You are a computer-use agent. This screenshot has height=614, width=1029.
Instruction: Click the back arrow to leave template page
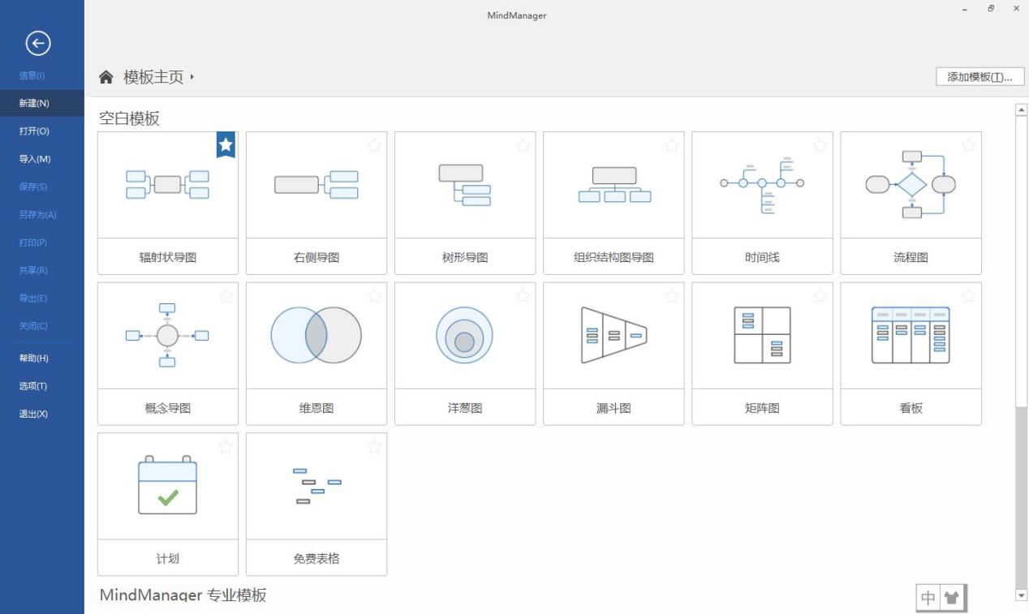(38, 42)
